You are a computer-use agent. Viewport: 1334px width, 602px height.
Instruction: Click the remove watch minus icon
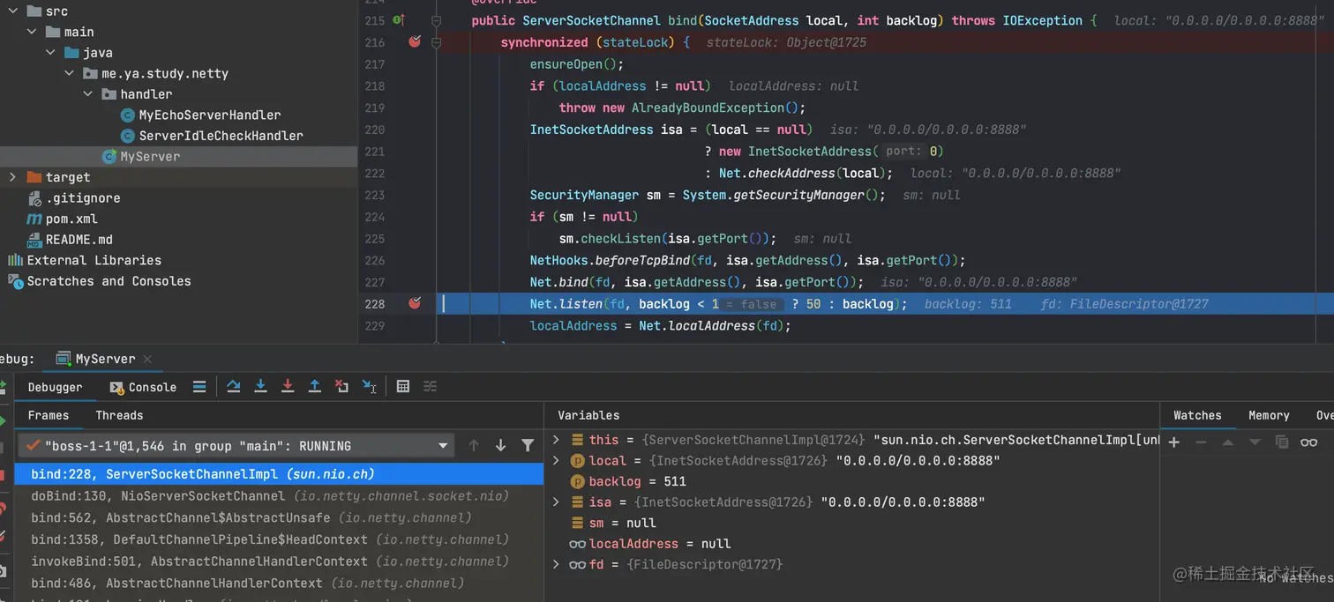pos(1201,442)
